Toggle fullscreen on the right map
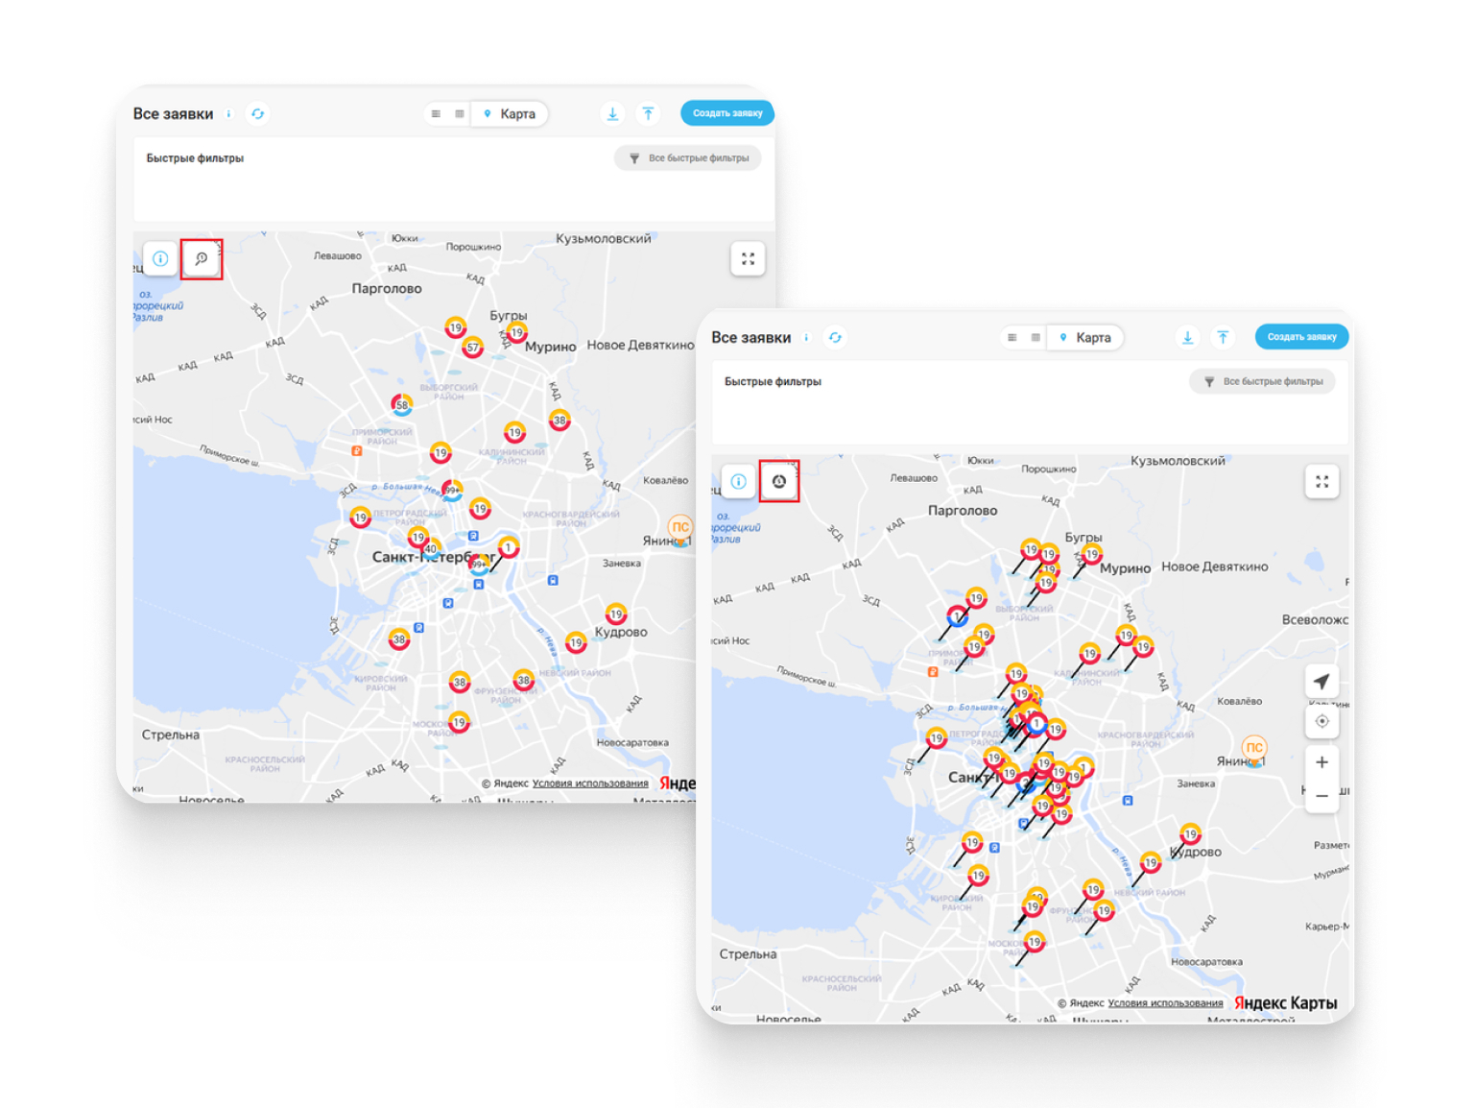The image size is (1476, 1108). point(1321,482)
